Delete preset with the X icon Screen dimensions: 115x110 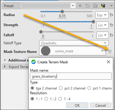pos(80,6)
